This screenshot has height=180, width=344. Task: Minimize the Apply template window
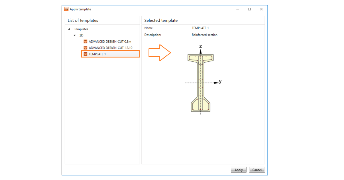pos(238,9)
